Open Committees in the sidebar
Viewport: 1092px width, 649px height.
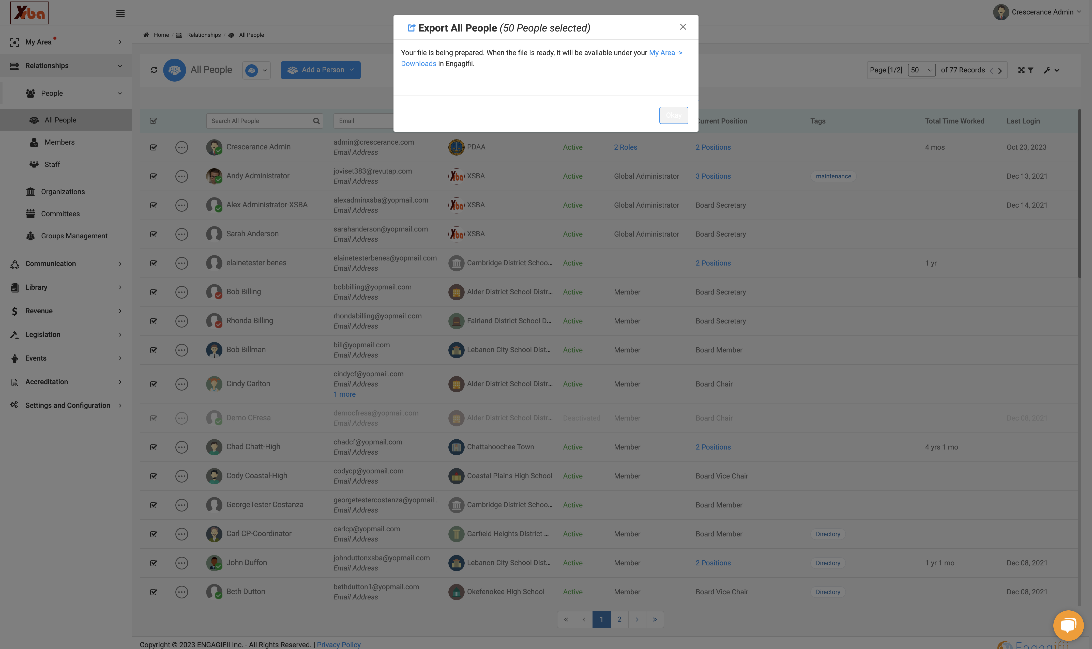click(x=60, y=214)
